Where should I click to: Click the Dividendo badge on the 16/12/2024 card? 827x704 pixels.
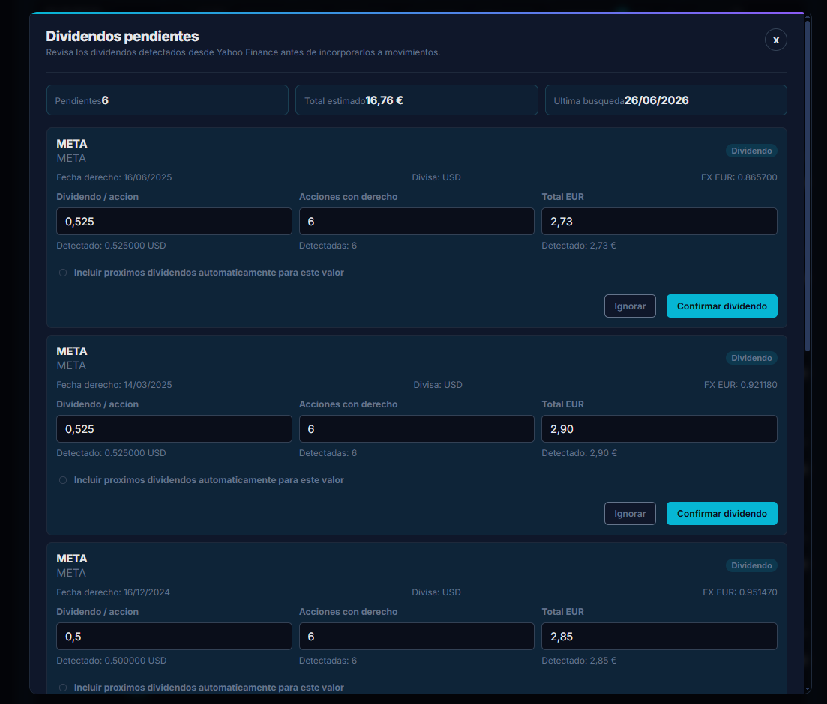point(751,565)
